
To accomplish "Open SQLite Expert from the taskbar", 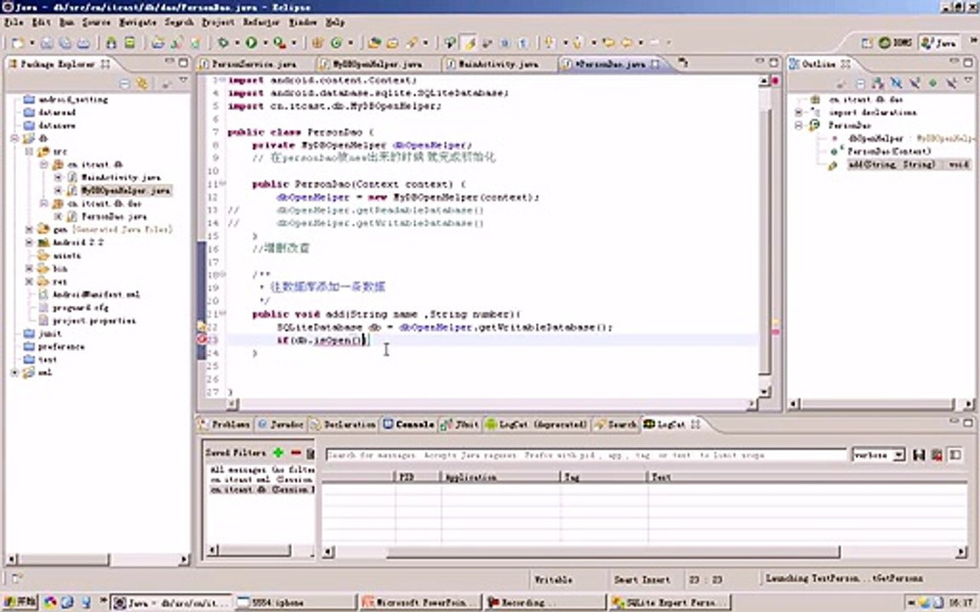I will 669,603.
